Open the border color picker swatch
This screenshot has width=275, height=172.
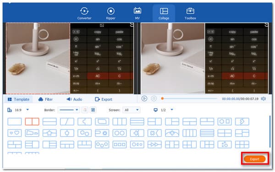[x=85, y=110]
